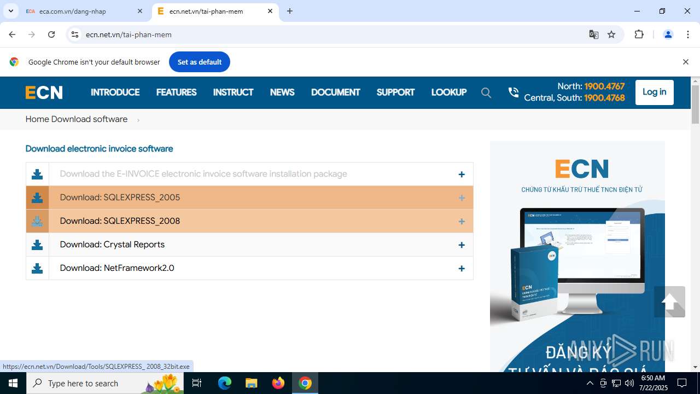Show hidden system tray icons
The width and height of the screenshot is (700, 394).
pos(590,383)
